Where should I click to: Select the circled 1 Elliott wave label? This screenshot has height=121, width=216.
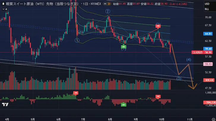point(77,40)
